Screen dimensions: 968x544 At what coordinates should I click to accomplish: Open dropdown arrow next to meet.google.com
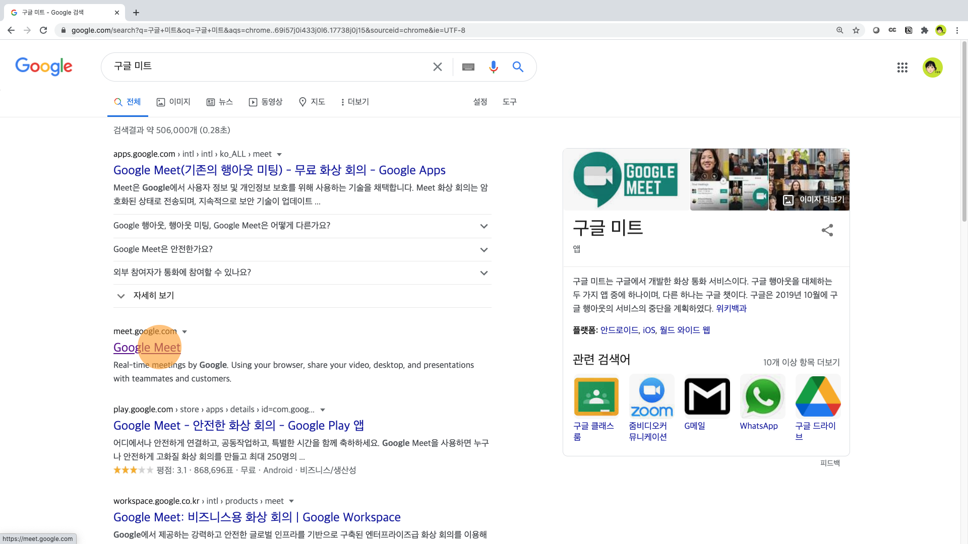(x=185, y=331)
